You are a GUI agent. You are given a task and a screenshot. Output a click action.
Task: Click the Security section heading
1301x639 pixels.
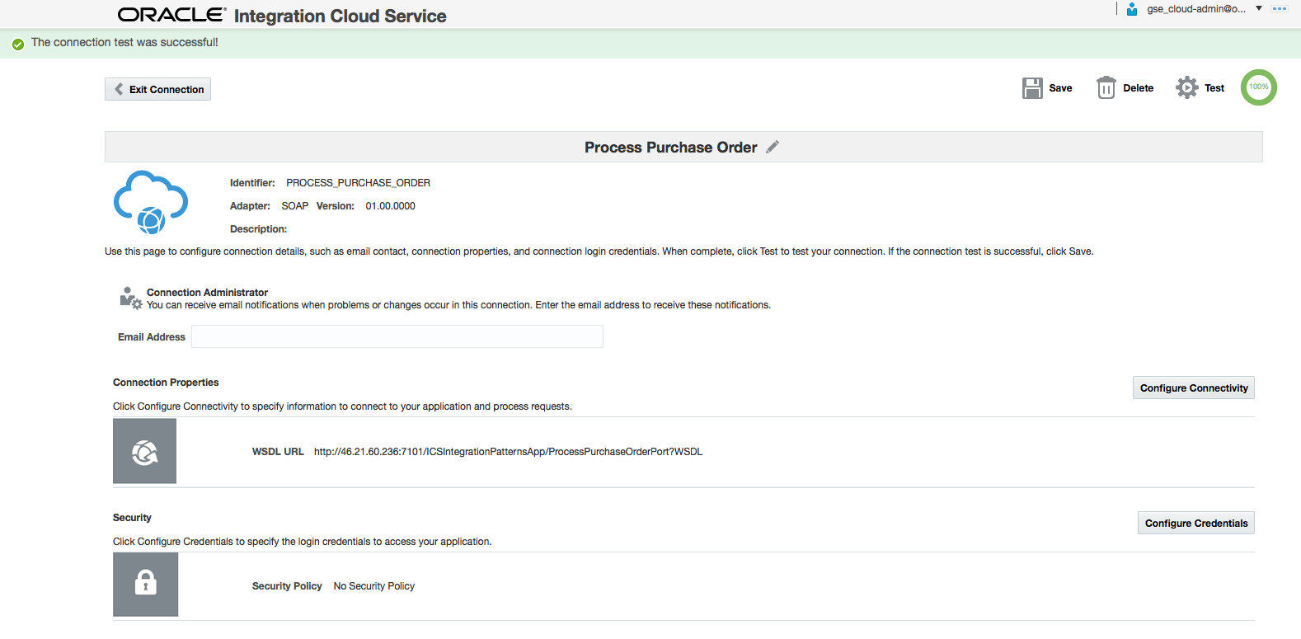point(132,518)
